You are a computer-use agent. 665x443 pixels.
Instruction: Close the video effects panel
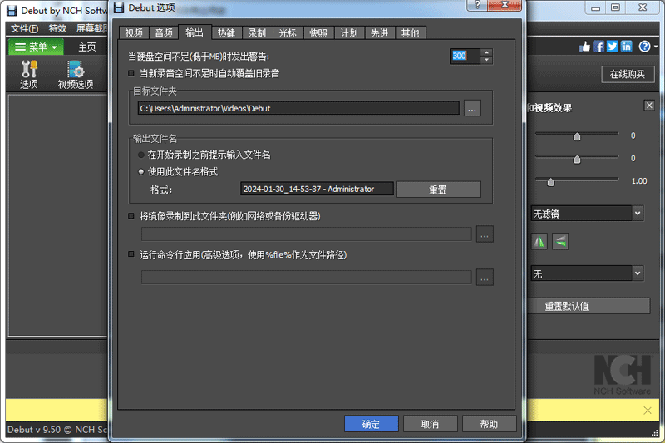click(x=649, y=105)
